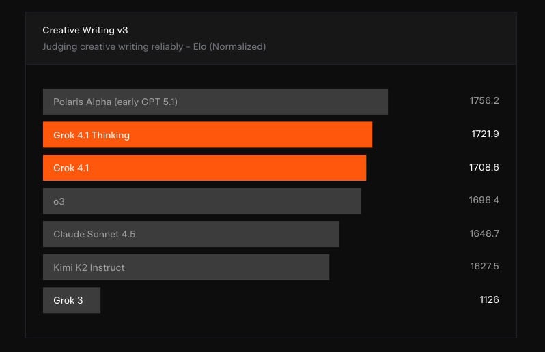Viewport: 545px width, 352px height.
Task: Select the 1126 score for Grok 3
Action: pos(489,299)
